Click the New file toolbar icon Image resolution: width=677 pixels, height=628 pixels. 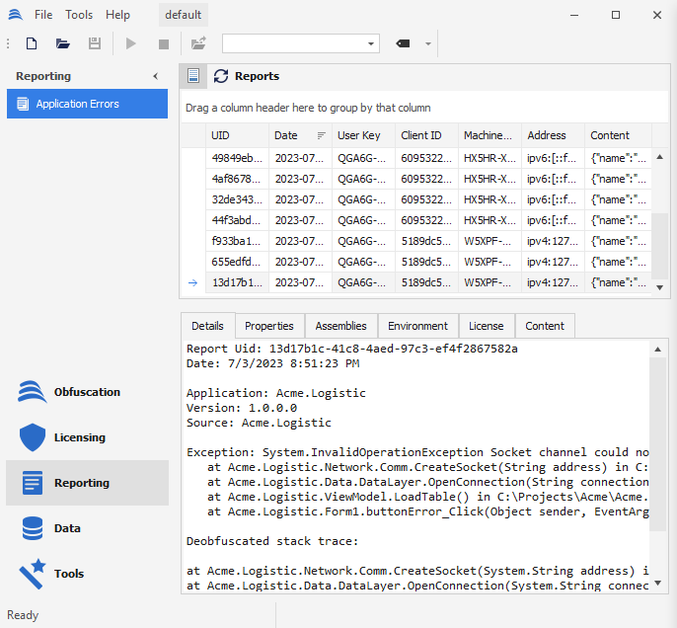(32, 43)
